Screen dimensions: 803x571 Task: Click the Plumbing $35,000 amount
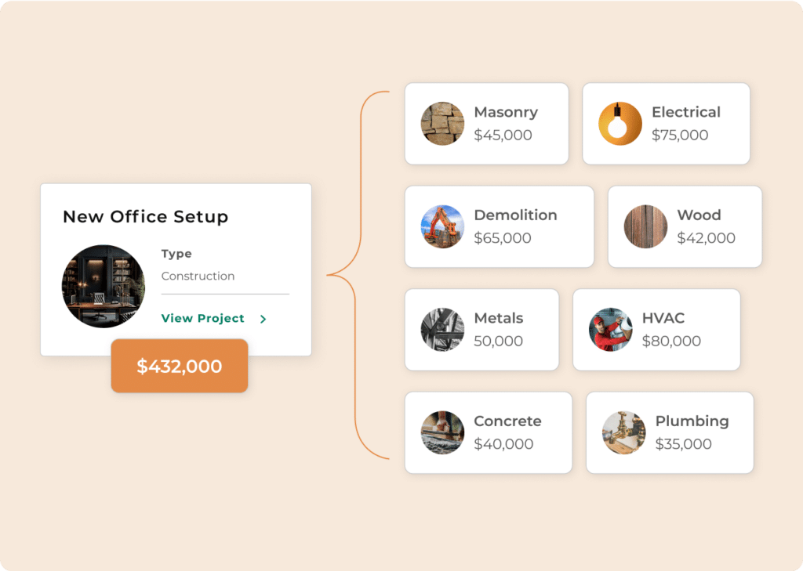pos(683,443)
